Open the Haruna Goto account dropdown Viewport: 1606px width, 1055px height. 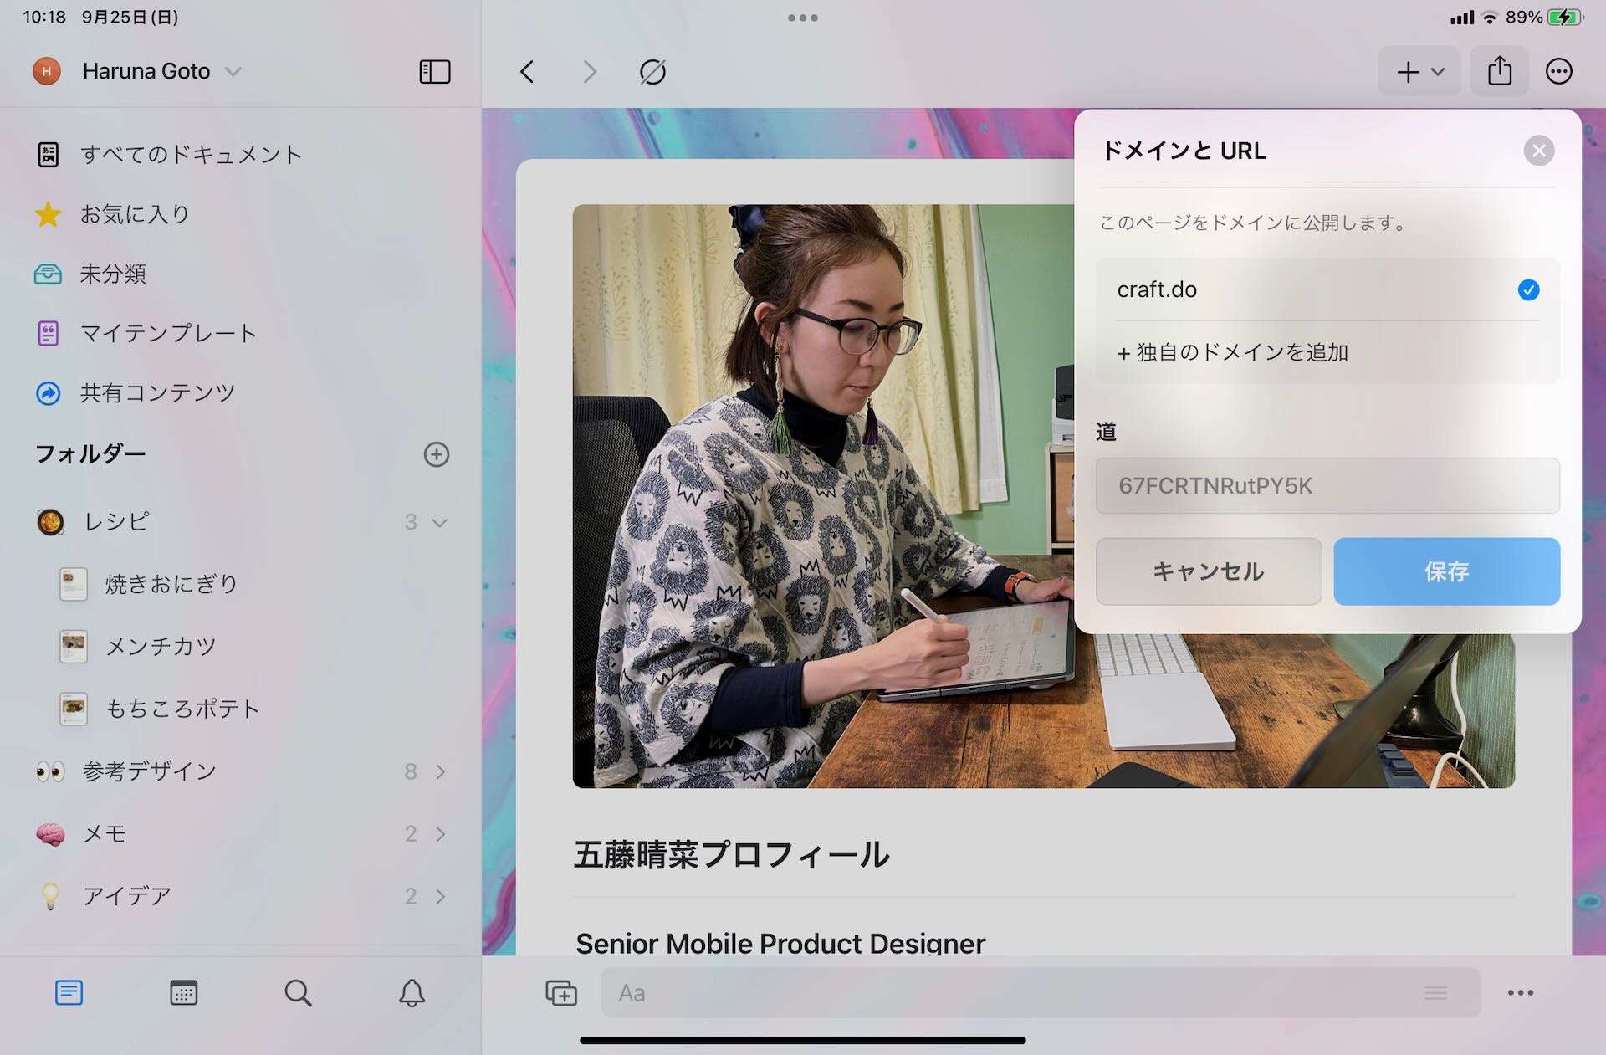point(233,72)
